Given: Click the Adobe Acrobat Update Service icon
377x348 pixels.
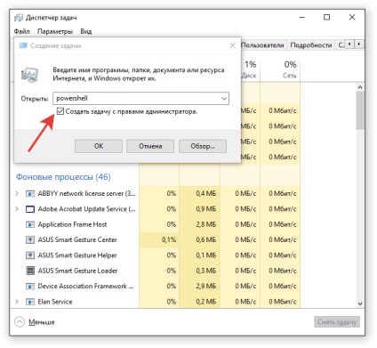Looking at the screenshot, I should pyautogui.click(x=30, y=209).
